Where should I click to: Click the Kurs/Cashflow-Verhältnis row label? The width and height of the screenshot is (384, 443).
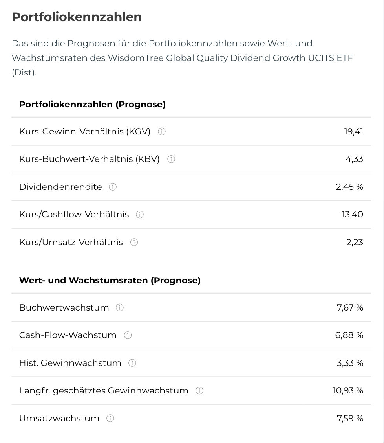(x=74, y=215)
